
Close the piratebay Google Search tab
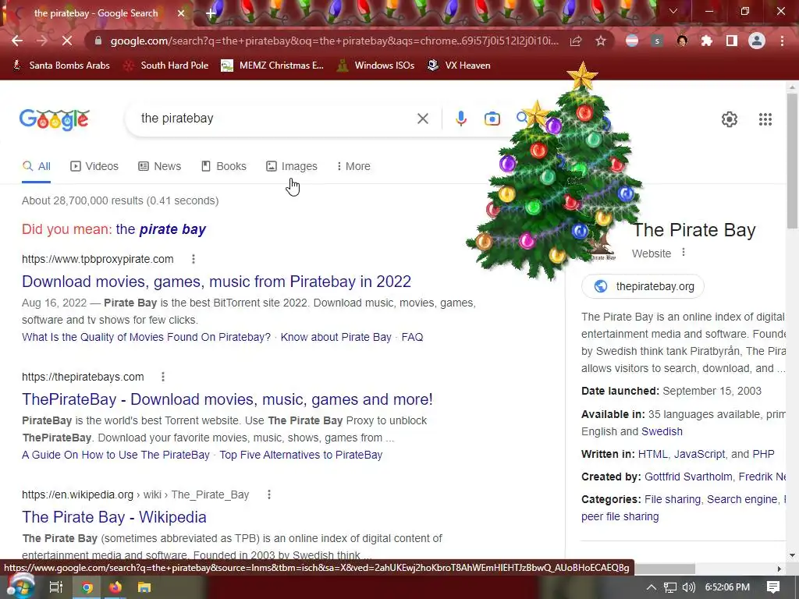181,13
